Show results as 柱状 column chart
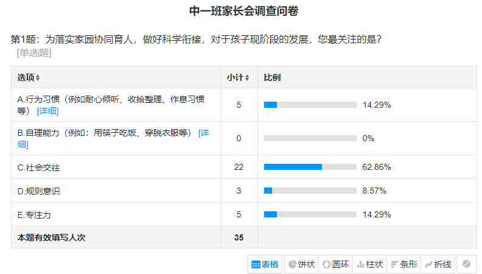 click(x=370, y=264)
